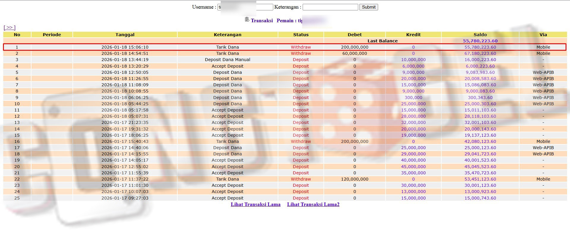The image size is (570, 252).
Task: Click the Debet column header
Action: [x=355, y=35]
